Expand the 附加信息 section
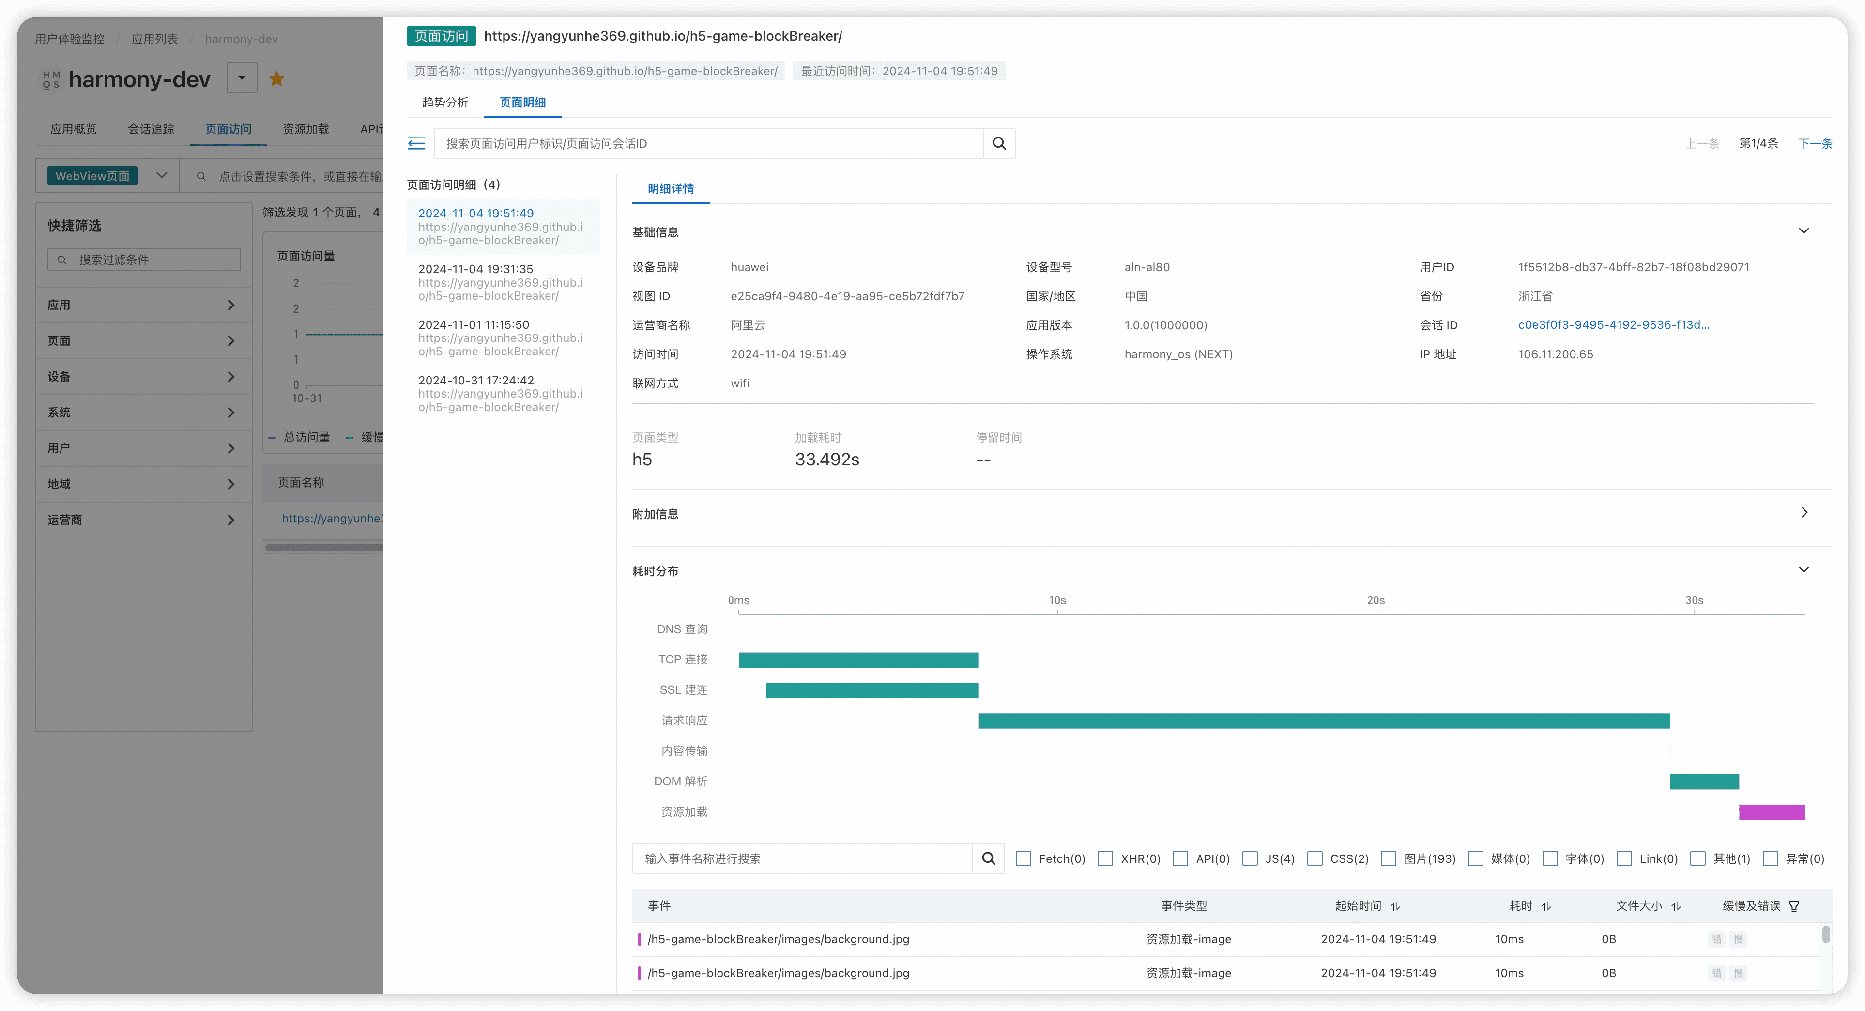The width and height of the screenshot is (1865, 1011). [x=1804, y=513]
